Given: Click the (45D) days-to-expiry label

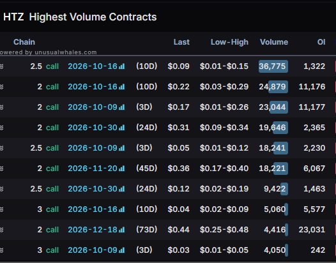Looking at the screenshot, I should [146, 169].
